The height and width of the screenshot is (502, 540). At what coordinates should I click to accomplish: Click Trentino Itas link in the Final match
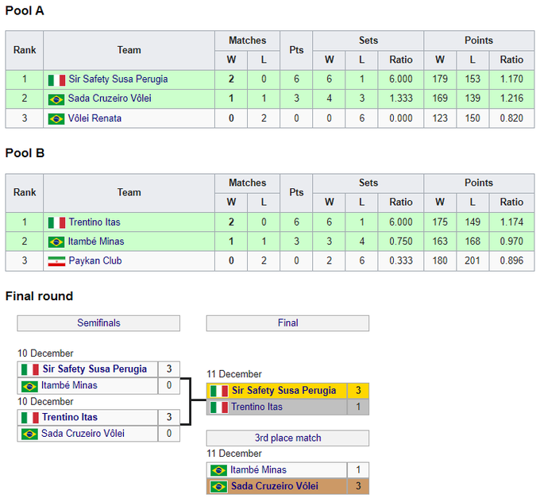click(x=256, y=407)
